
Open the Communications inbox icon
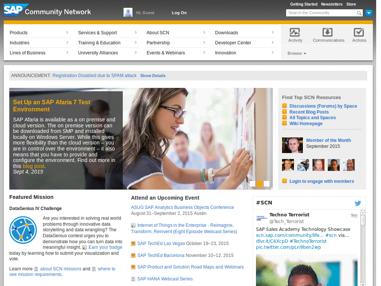point(328,33)
